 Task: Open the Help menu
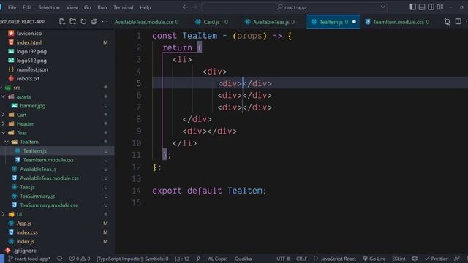(146, 7)
